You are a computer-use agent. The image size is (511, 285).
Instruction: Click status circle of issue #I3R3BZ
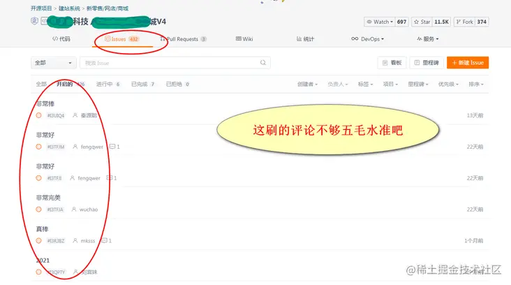pos(38,241)
